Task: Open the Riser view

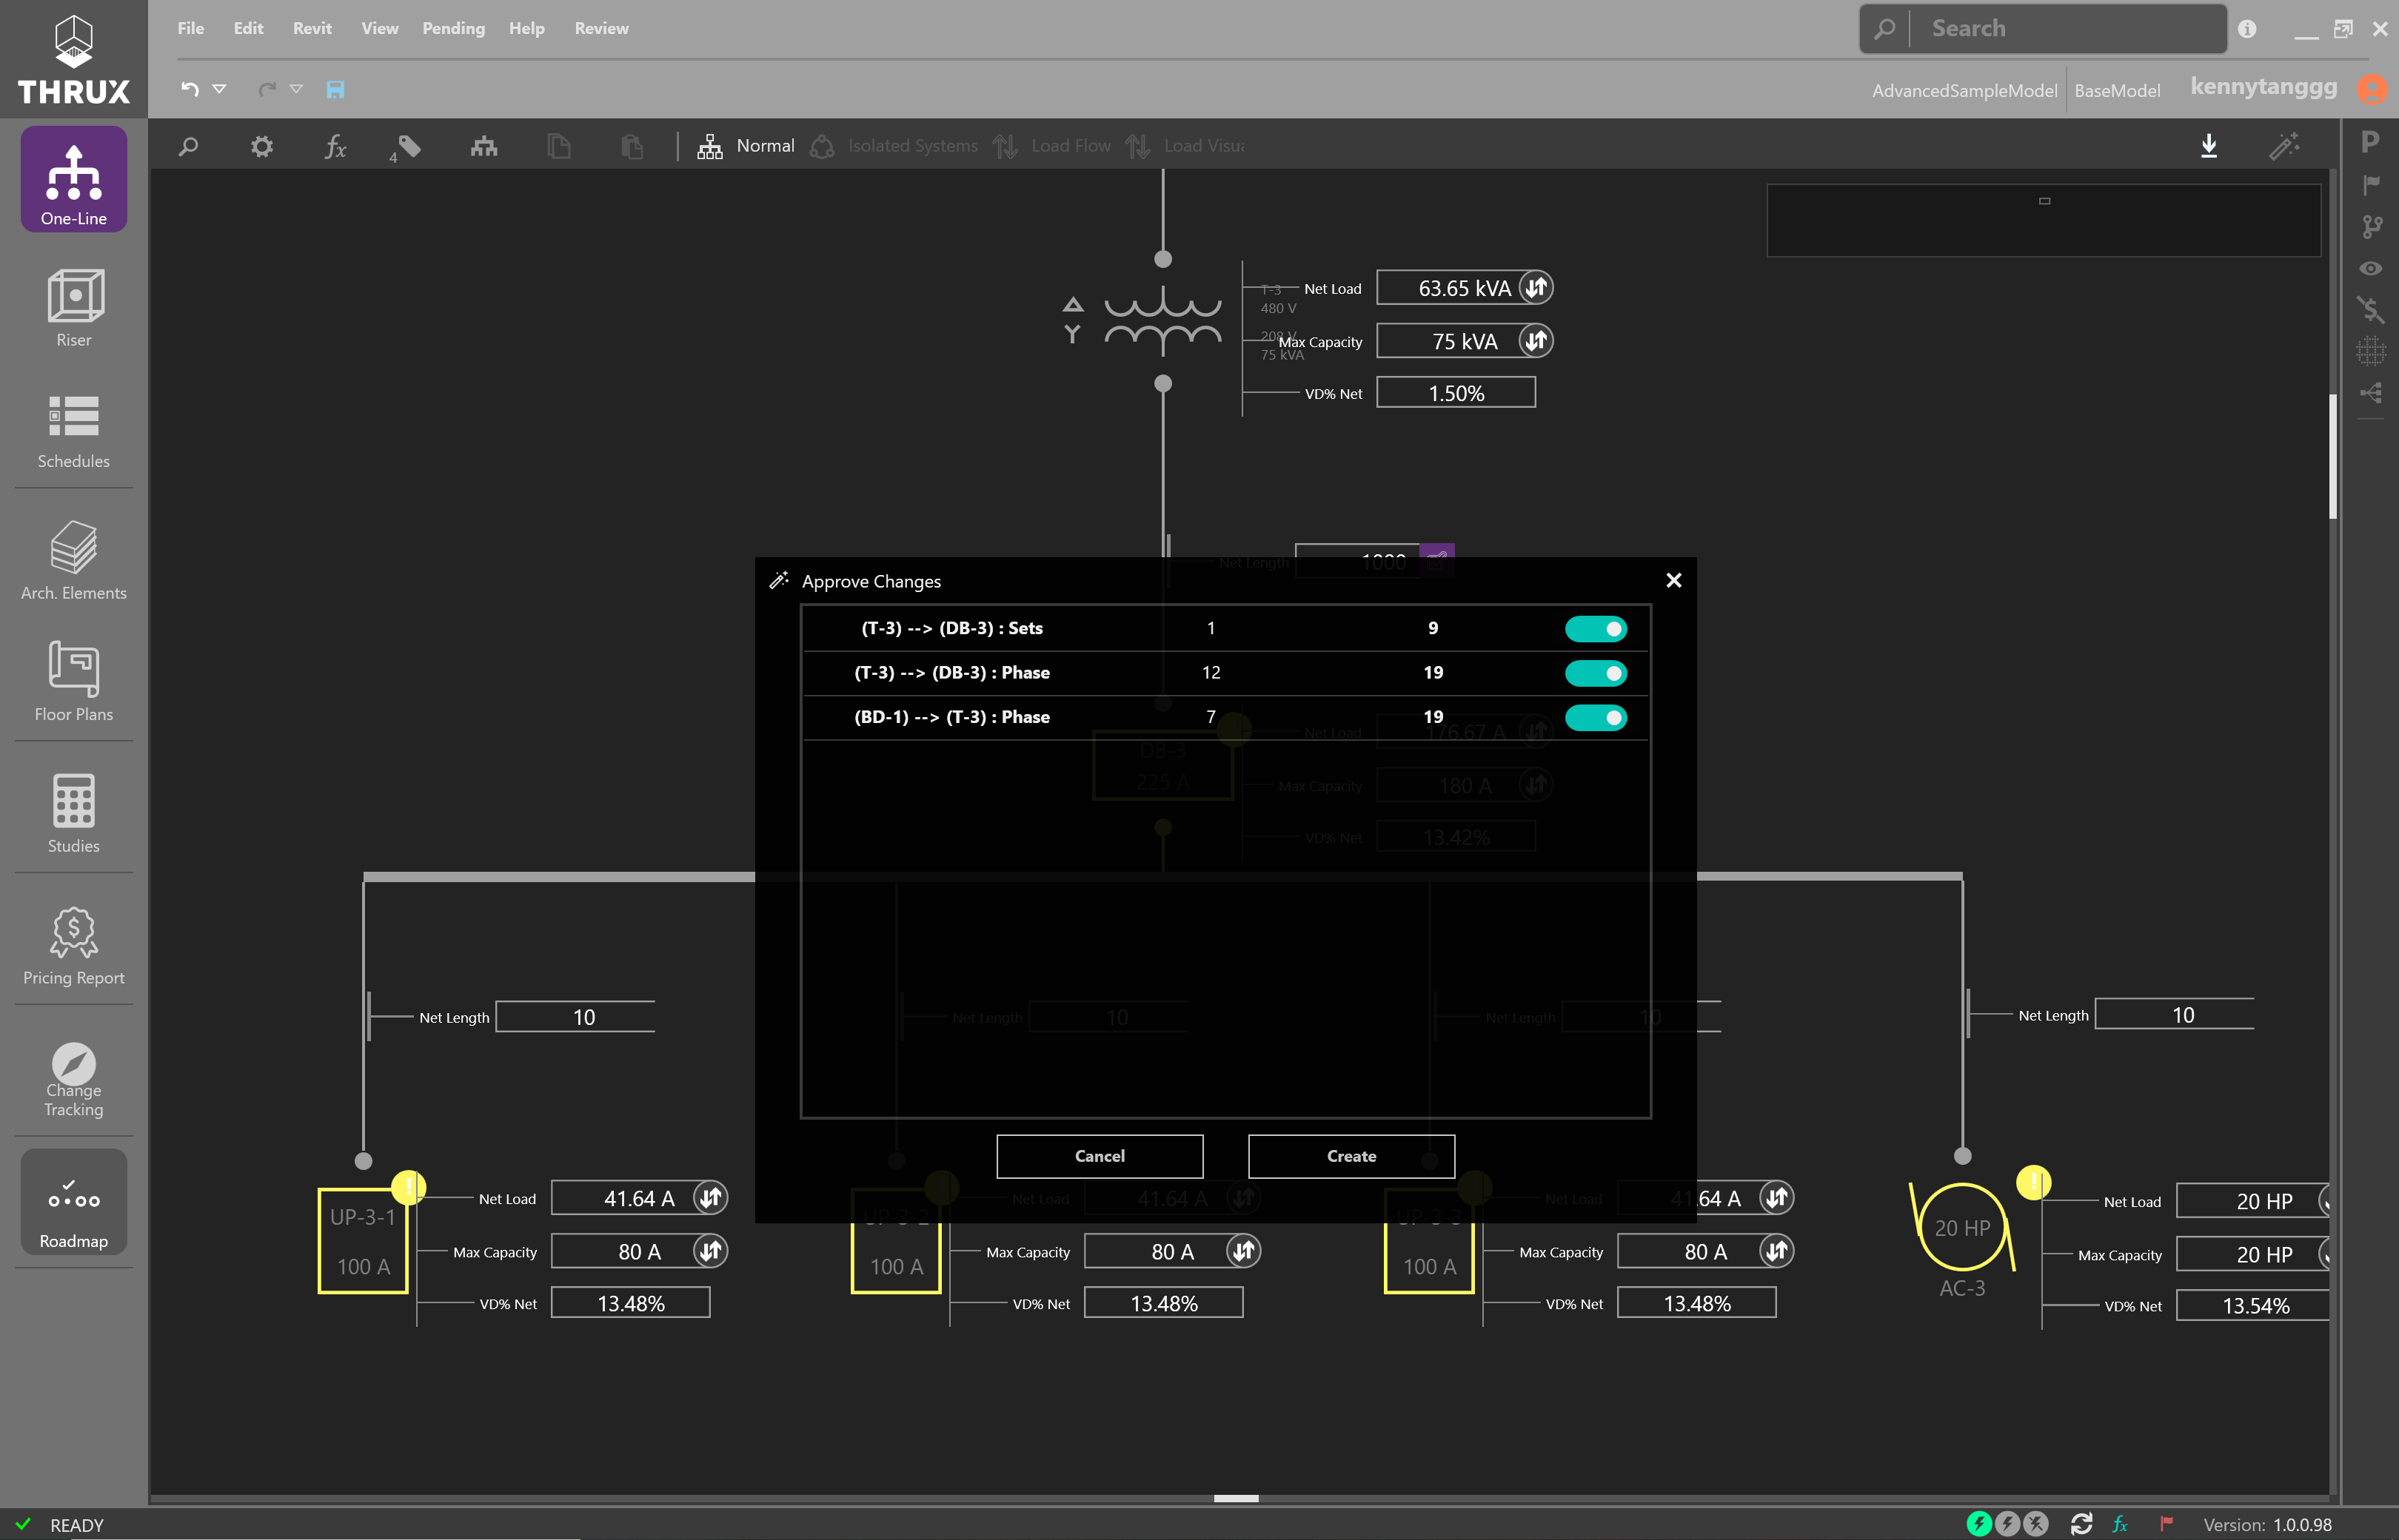Action: [x=73, y=307]
